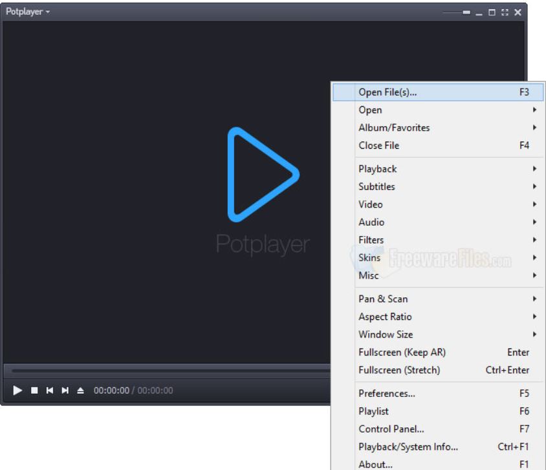Click the seek progress bar
The image size is (546, 470).
point(171,371)
